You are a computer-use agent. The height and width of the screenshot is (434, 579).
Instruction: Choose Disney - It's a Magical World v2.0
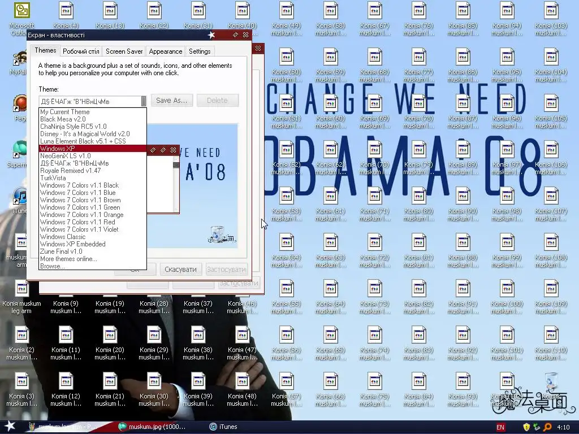click(93, 134)
